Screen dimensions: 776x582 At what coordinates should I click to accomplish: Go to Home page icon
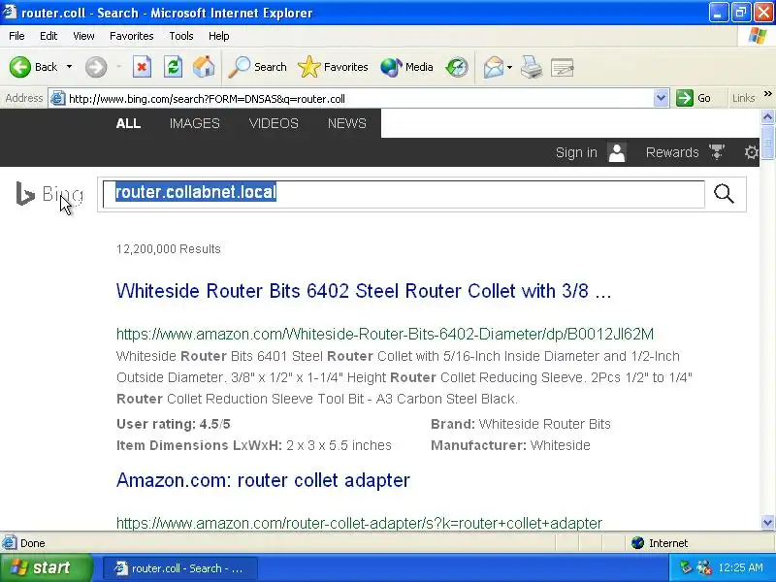tap(204, 67)
